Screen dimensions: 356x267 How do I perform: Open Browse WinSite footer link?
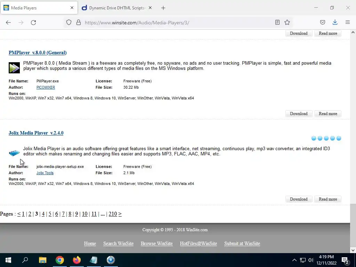157,244
